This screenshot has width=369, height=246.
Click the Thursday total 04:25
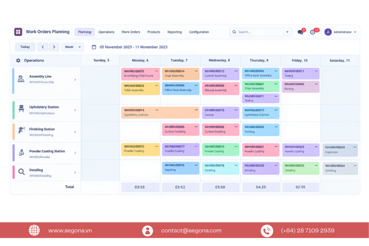point(261,187)
